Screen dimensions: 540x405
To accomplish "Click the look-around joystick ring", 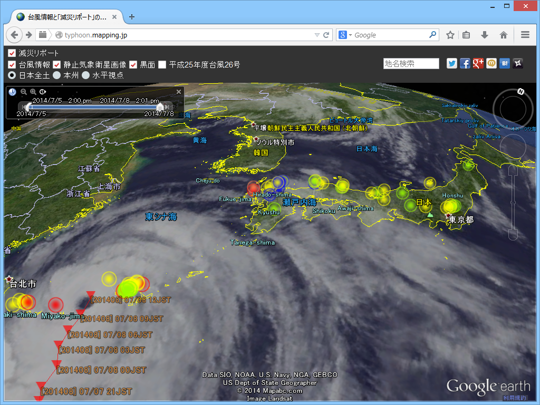I will point(513,110).
